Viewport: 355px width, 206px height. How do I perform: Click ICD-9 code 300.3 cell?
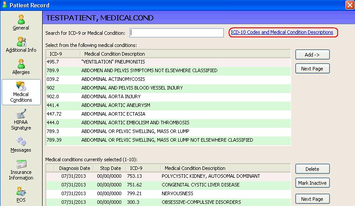(133, 202)
